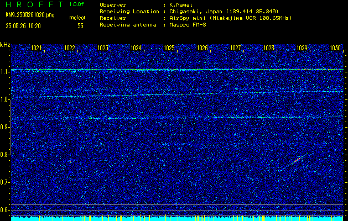Click the 0.8 frequency axis label
The width and height of the screenshot is (348, 221).
click(4, 155)
